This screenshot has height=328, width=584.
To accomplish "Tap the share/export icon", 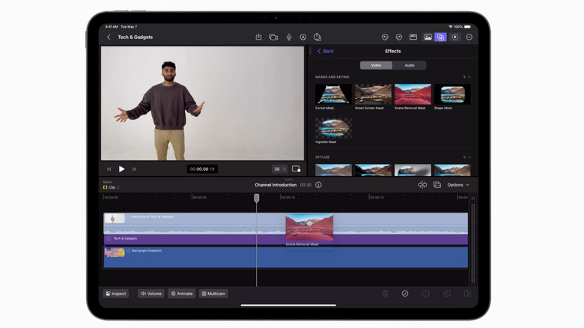I will tap(317, 37).
